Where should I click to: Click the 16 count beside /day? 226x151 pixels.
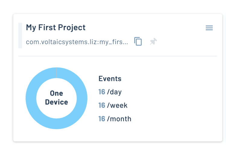[x=102, y=92]
